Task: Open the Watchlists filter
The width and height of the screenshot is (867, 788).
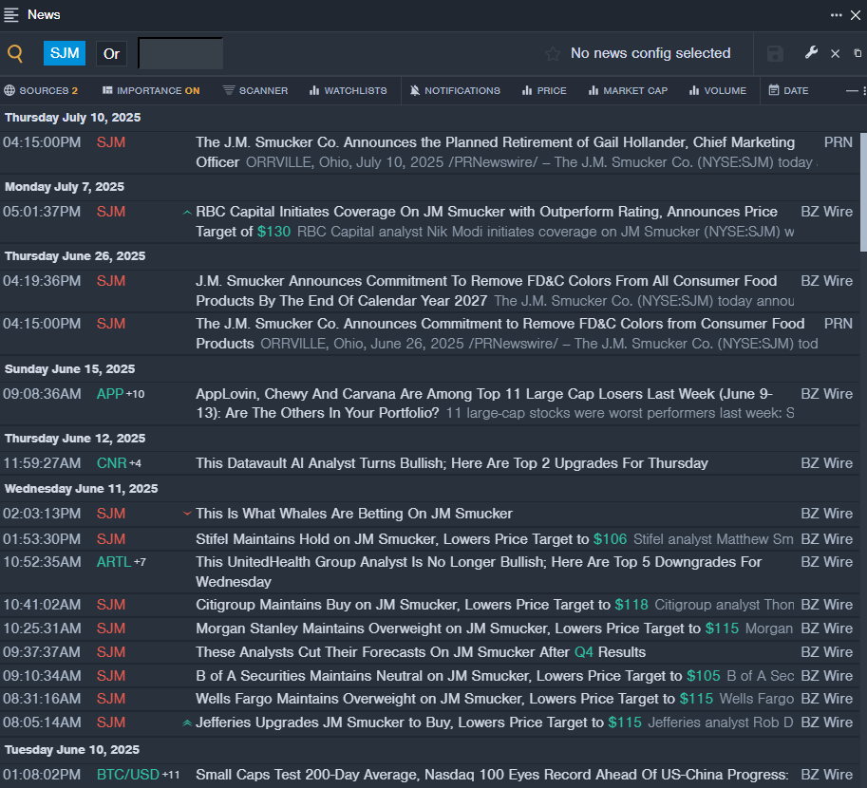Action: point(348,91)
